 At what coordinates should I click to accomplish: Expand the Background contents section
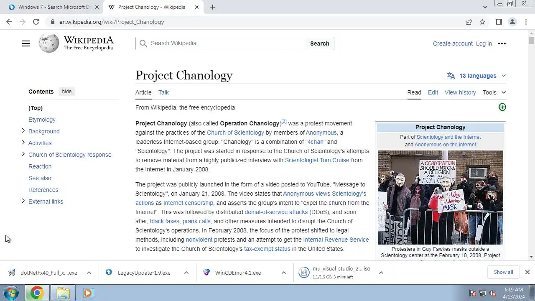[x=23, y=131]
